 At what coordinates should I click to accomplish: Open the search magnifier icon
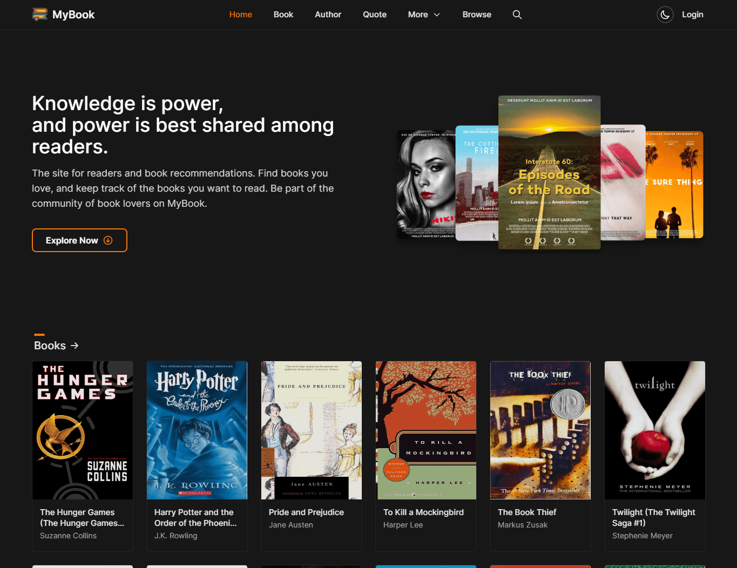point(517,15)
